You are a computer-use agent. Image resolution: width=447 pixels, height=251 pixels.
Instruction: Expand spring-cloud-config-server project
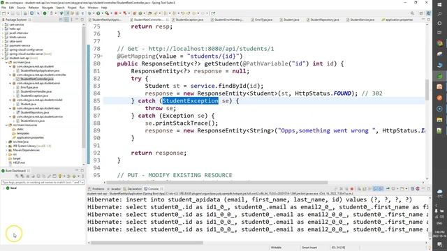[x=3, y=50]
